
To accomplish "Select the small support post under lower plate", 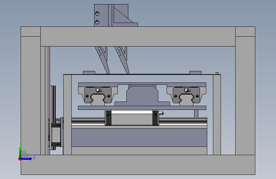I will (196, 113).
